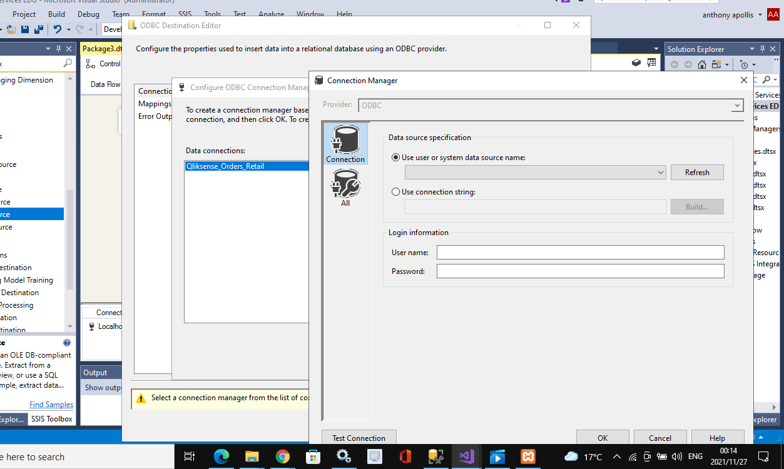The height and width of the screenshot is (469, 784).
Task: Click the volume icon in system tray
Action: (676, 456)
